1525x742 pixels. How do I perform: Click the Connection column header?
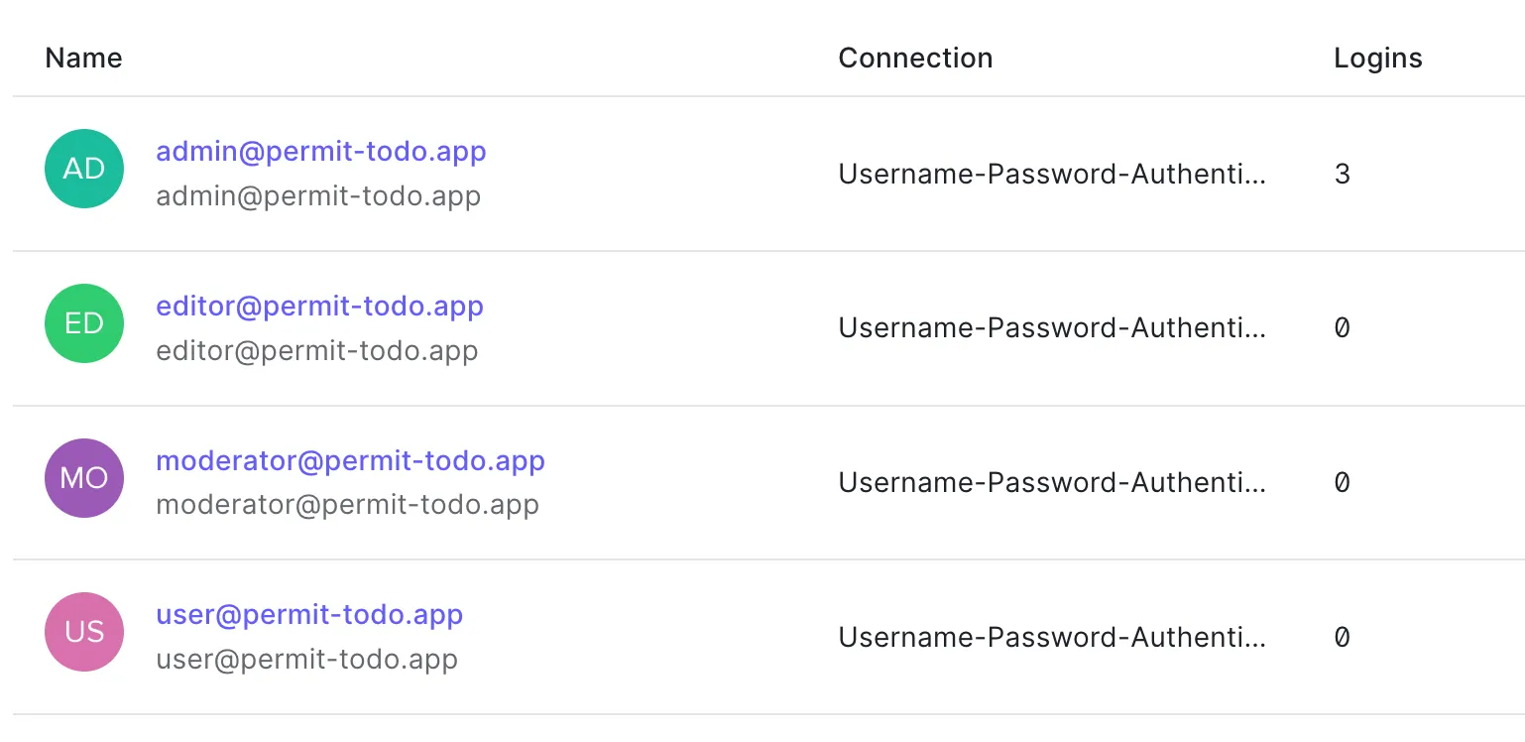pyautogui.click(x=915, y=59)
